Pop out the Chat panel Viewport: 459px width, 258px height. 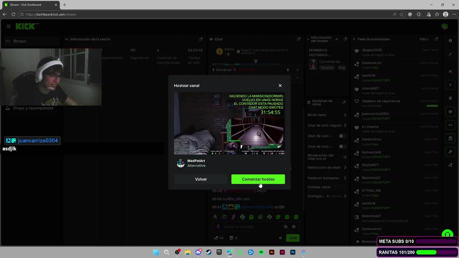(x=298, y=39)
